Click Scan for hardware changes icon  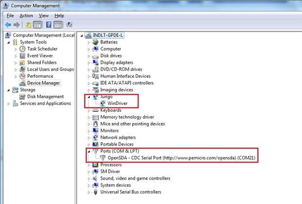click(x=69, y=25)
